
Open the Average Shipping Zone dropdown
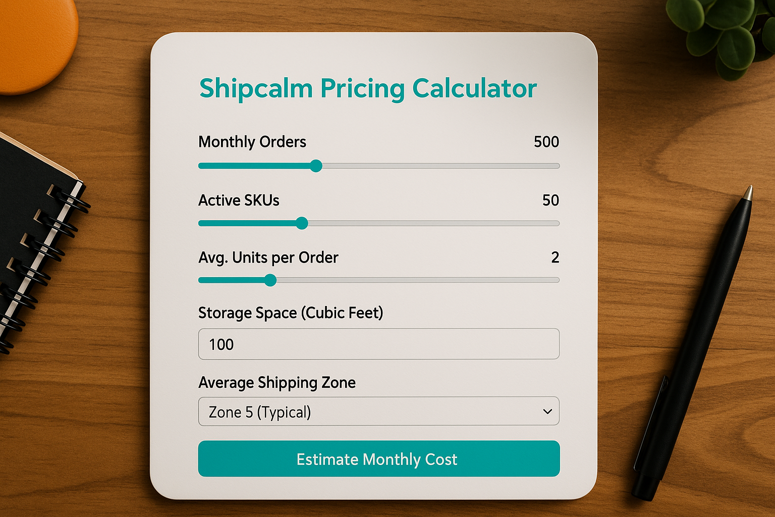[x=378, y=411]
